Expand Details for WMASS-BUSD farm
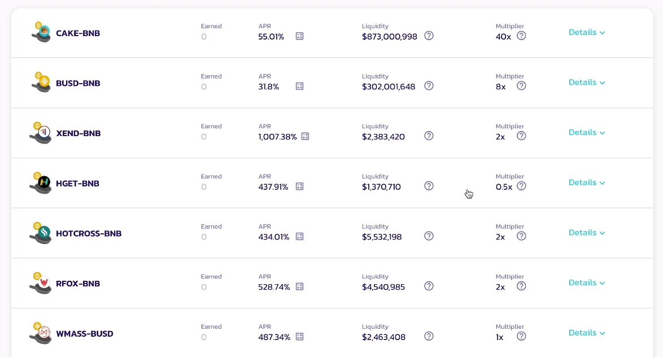663x357 pixels. click(x=586, y=333)
